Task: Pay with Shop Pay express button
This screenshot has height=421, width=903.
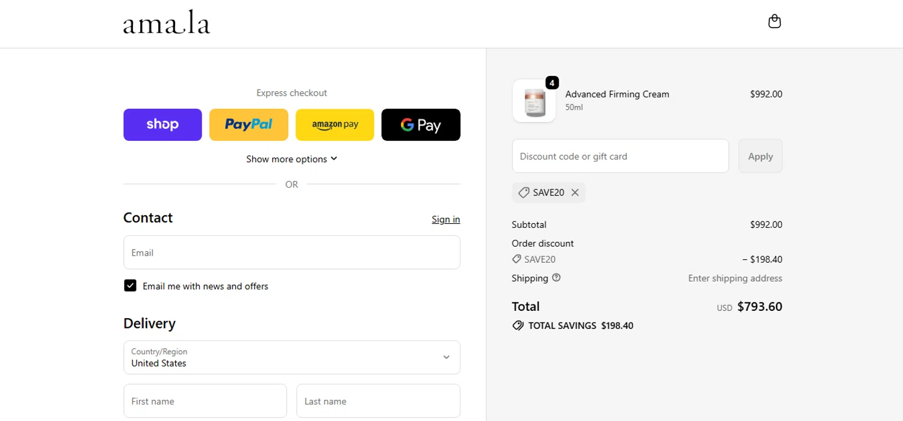Action: pos(163,124)
